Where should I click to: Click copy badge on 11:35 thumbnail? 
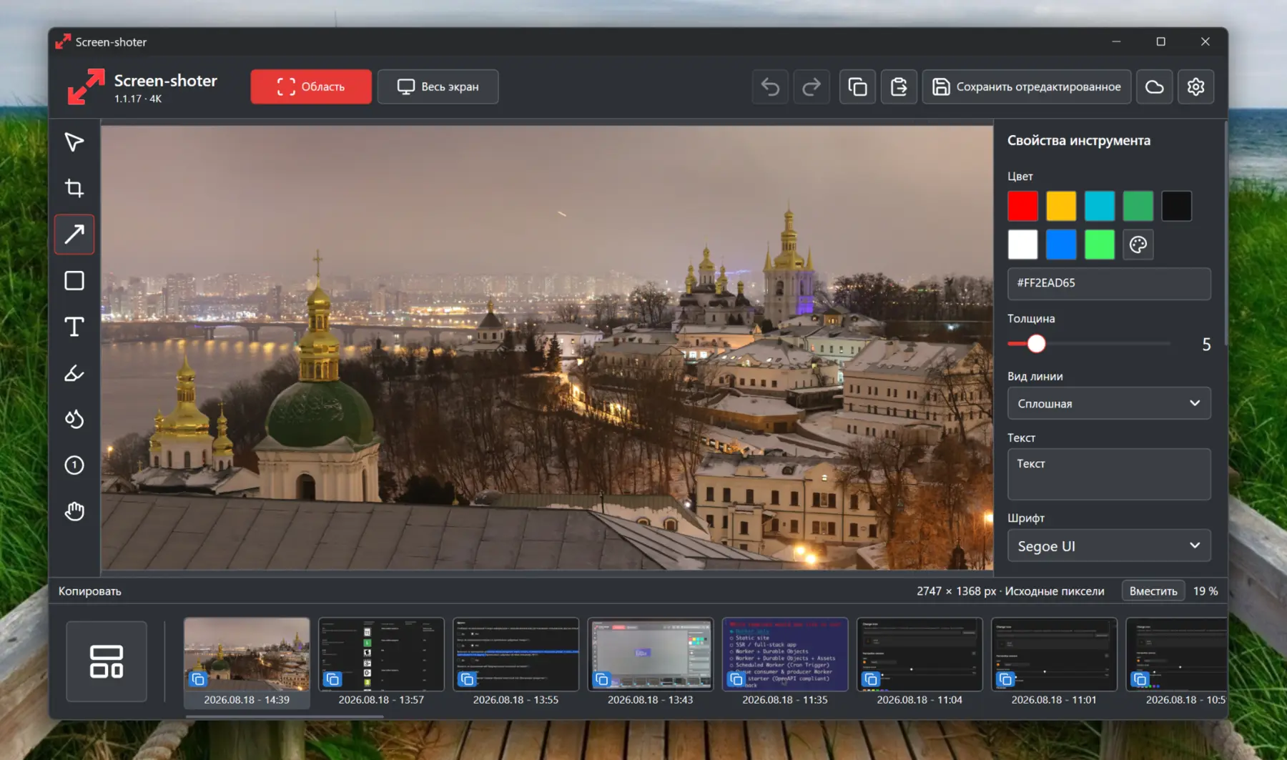(736, 678)
